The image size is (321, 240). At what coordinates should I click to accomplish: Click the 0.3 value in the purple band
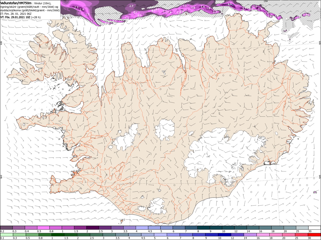click(131, 5)
